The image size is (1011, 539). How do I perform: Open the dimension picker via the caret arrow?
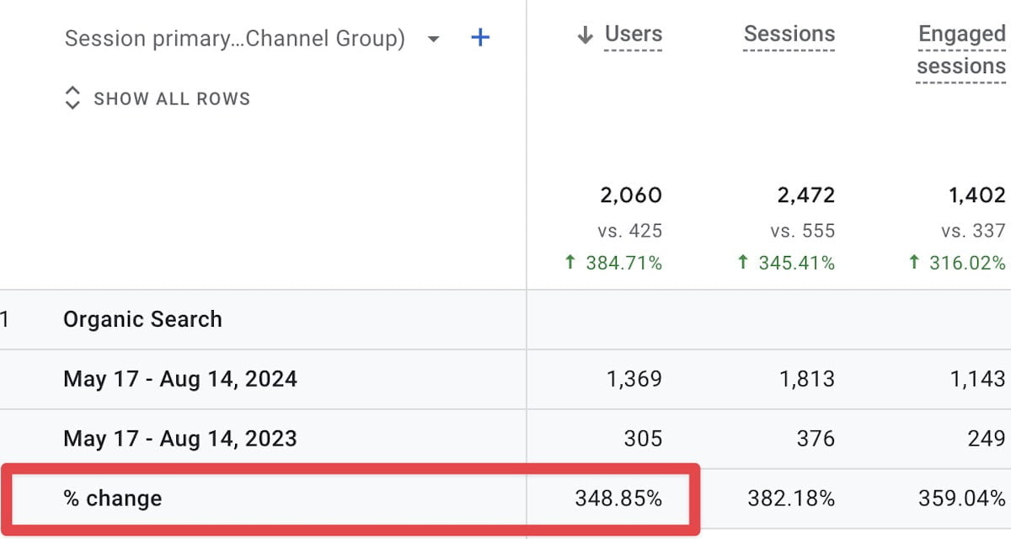(432, 39)
